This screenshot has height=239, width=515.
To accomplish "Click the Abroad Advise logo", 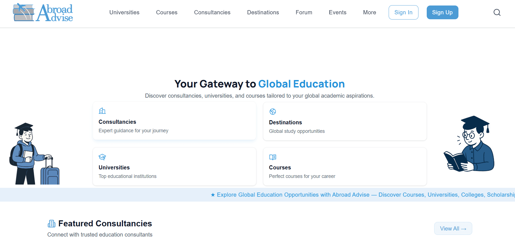I will point(43,12).
